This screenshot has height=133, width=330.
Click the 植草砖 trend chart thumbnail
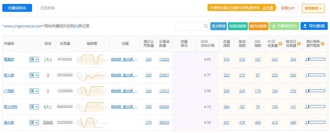click(92, 59)
